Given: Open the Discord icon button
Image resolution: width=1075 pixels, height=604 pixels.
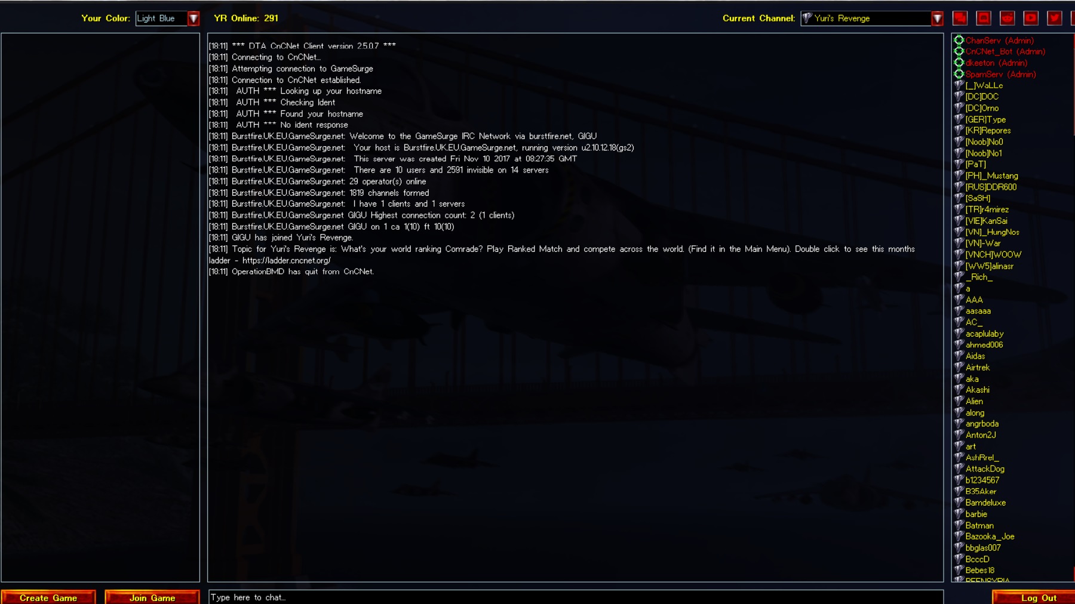Looking at the screenshot, I should pos(984,19).
